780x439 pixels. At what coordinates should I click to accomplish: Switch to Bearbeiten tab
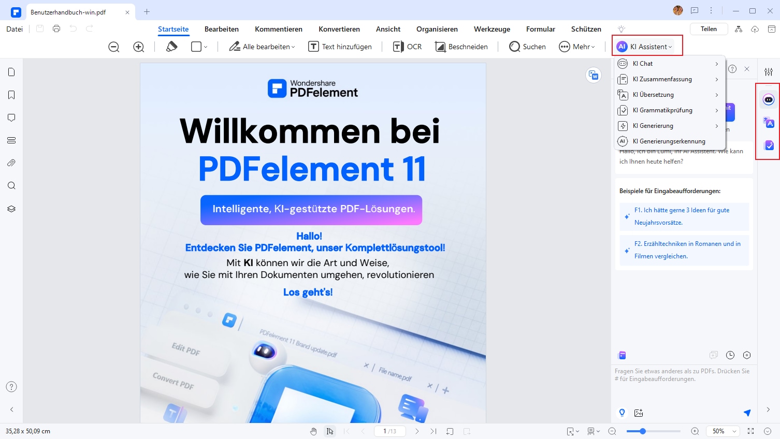tap(222, 29)
